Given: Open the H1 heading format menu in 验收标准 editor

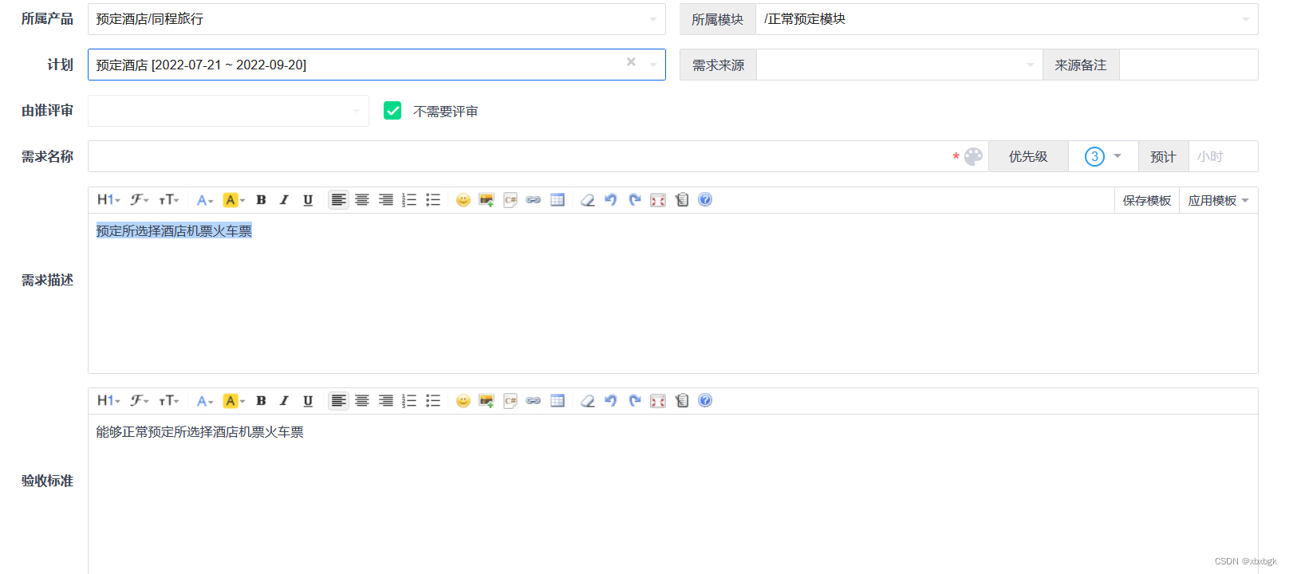Looking at the screenshot, I should coord(108,401).
